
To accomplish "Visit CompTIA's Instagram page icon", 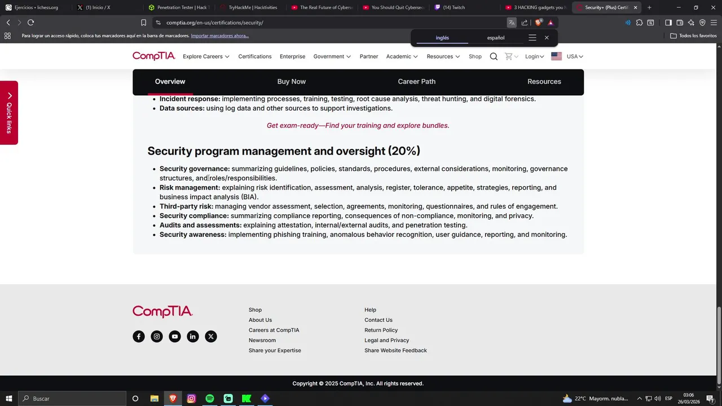I will (157, 337).
